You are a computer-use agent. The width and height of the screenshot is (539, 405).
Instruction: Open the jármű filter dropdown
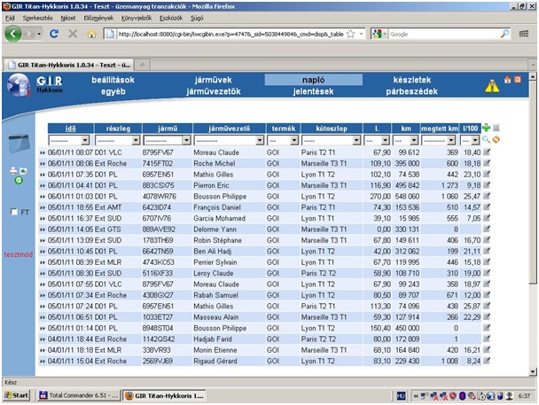186,140
